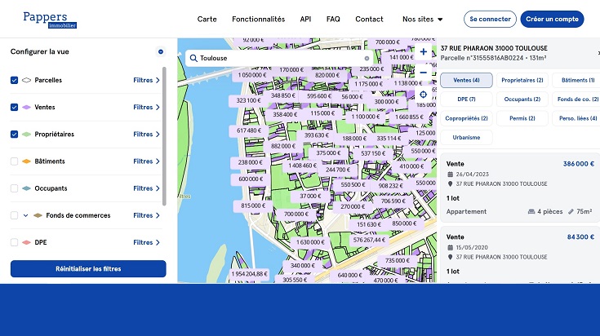
Task: Click the Pappers immobilier logo
Action: tap(50, 20)
